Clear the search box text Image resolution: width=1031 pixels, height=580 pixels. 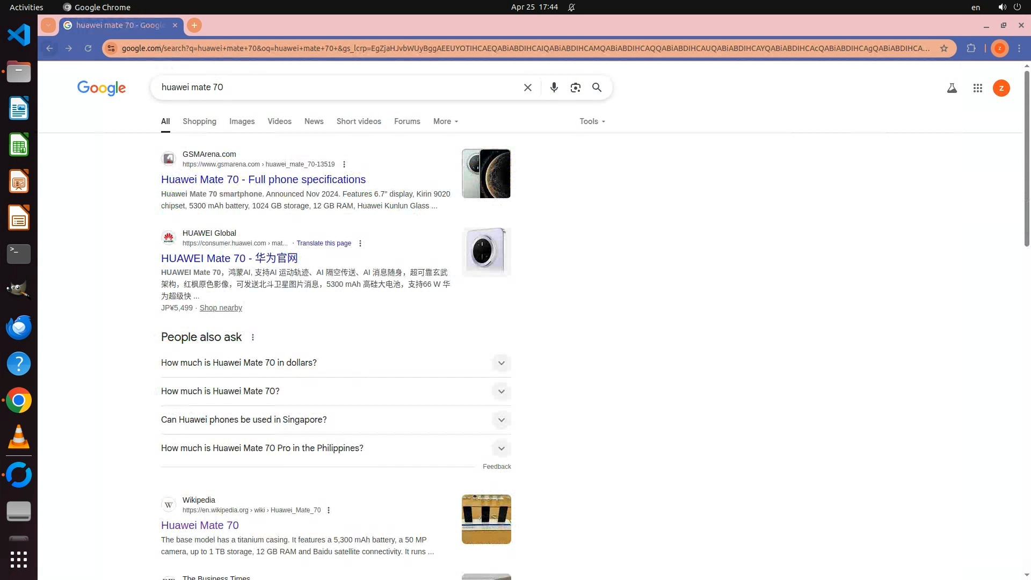point(527,88)
